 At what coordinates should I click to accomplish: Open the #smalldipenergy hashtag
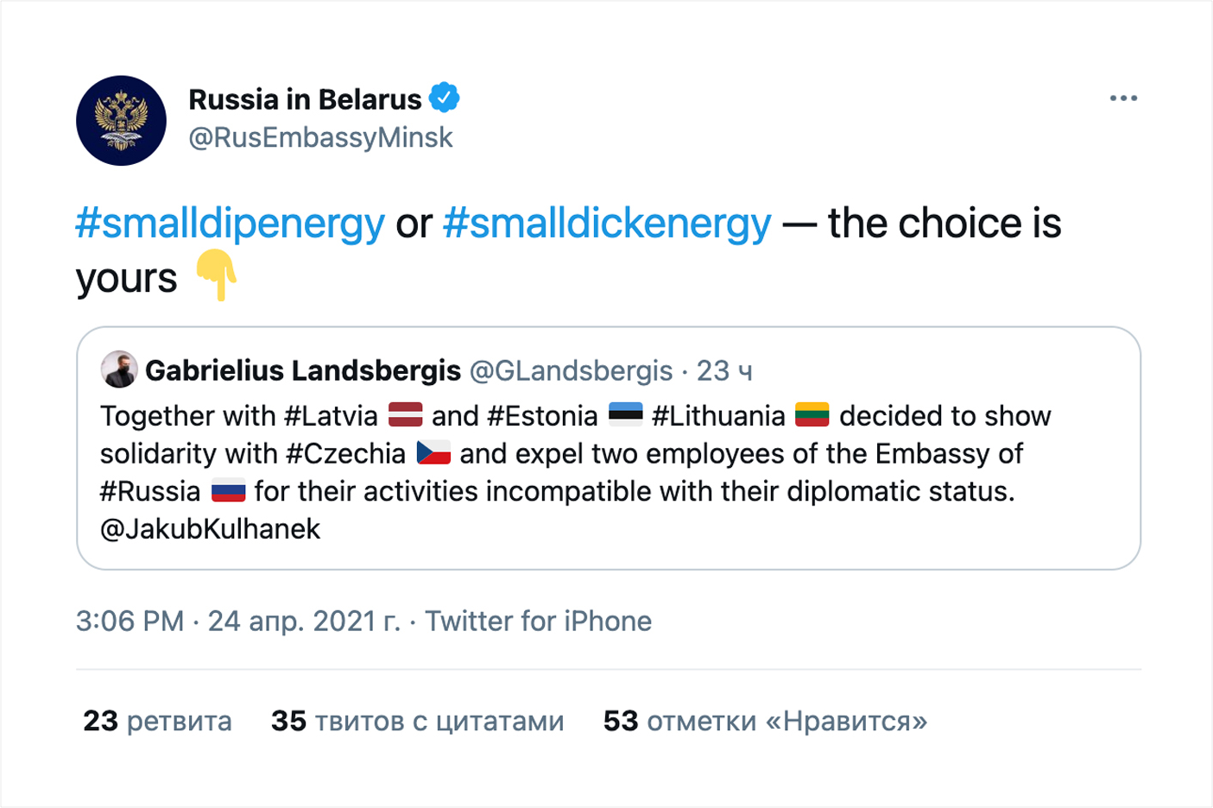(230, 224)
